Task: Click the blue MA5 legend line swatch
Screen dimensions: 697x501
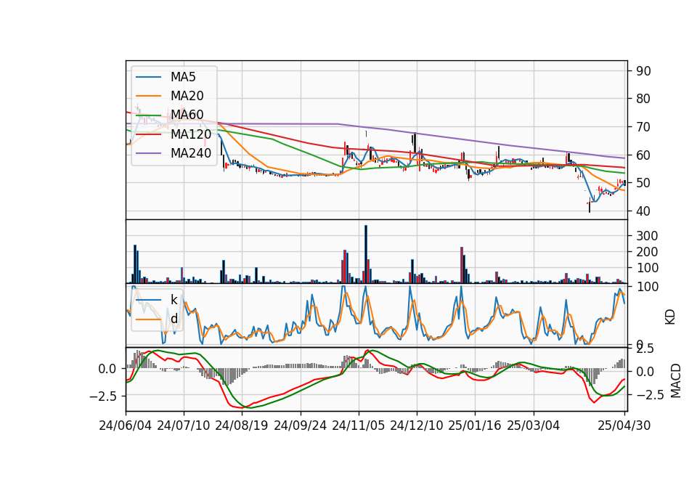Action: pyautogui.click(x=148, y=78)
